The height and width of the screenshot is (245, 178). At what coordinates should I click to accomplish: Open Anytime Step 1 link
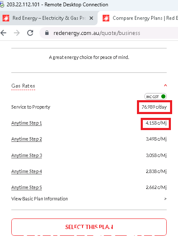26,123
